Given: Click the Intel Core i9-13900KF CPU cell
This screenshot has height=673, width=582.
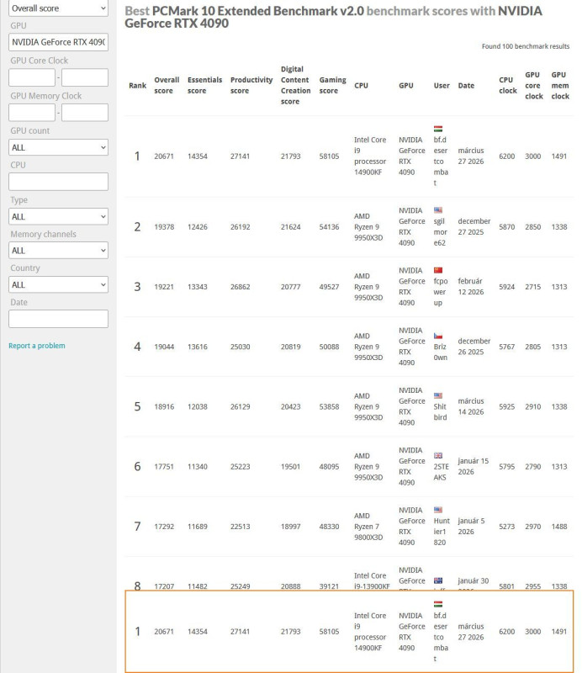Looking at the screenshot, I should (x=372, y=580).
